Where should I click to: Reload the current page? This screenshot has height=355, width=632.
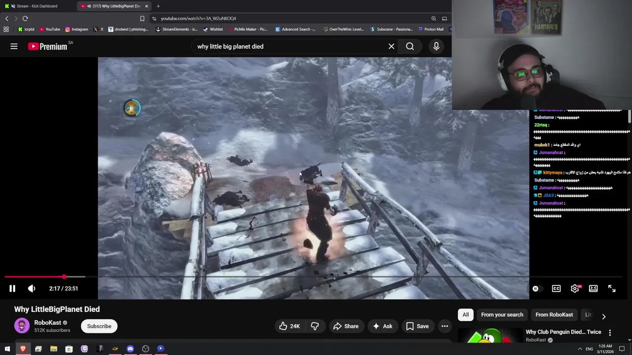[x=25, y=18]
